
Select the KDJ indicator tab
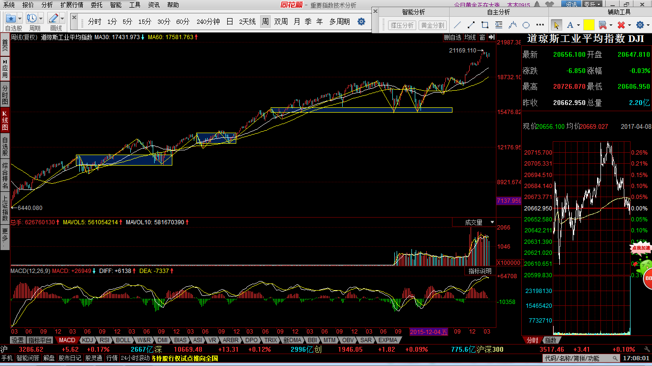click(x=87, y=340)
